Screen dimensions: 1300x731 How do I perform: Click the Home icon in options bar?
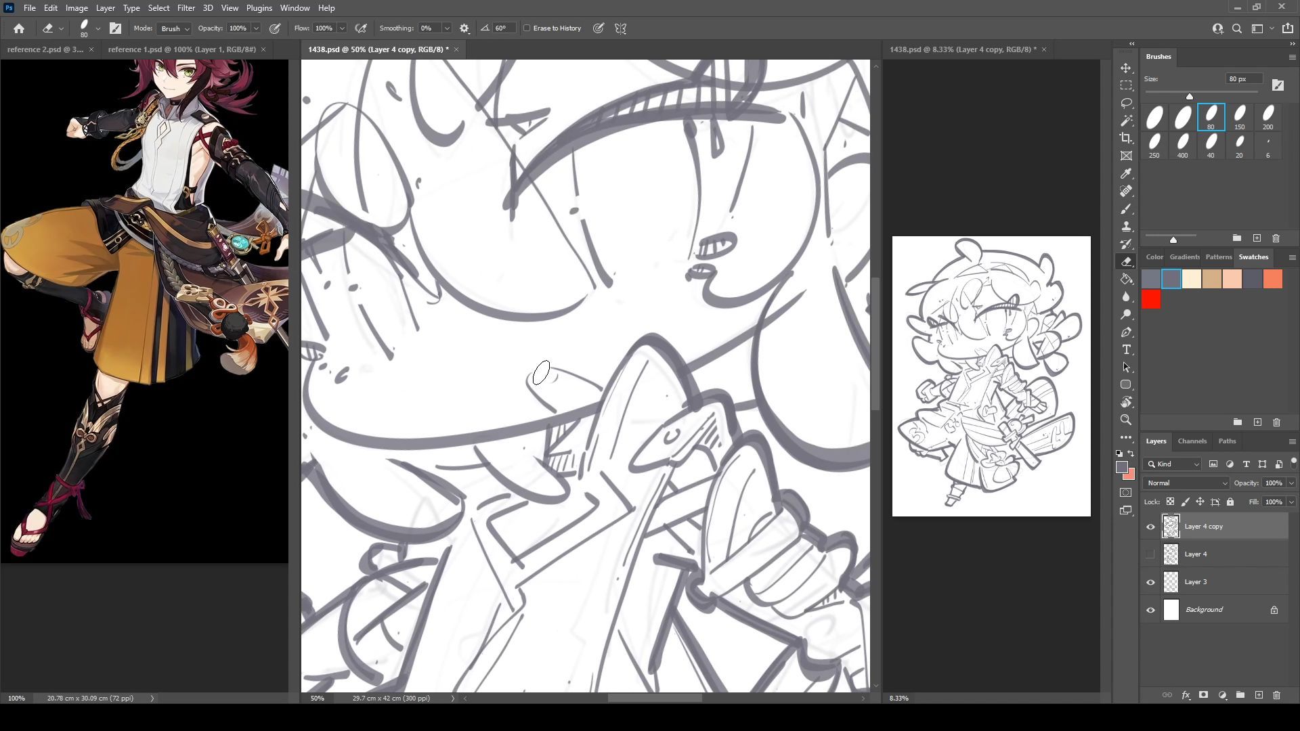click(x=19, y=28)
